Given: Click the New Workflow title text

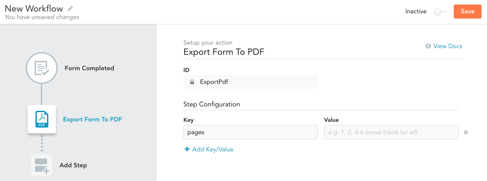Looking at the screenshot, I should 34,8.
